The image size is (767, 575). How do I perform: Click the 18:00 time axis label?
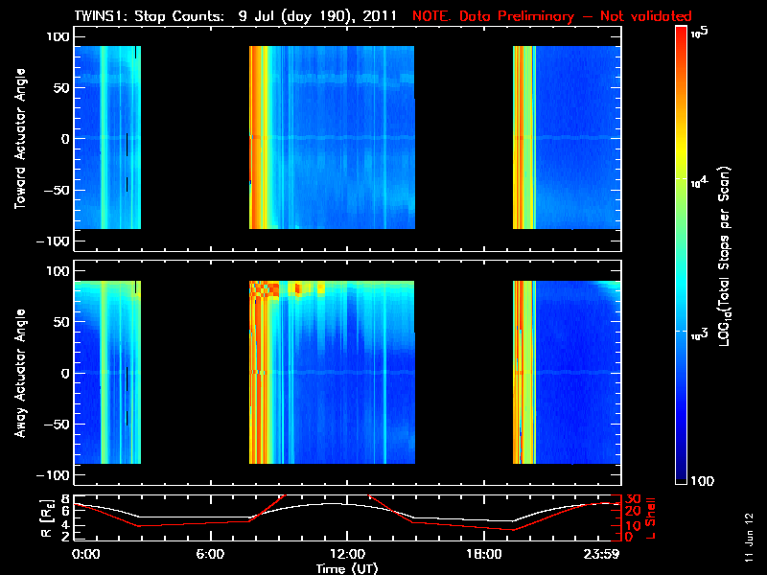484,555
